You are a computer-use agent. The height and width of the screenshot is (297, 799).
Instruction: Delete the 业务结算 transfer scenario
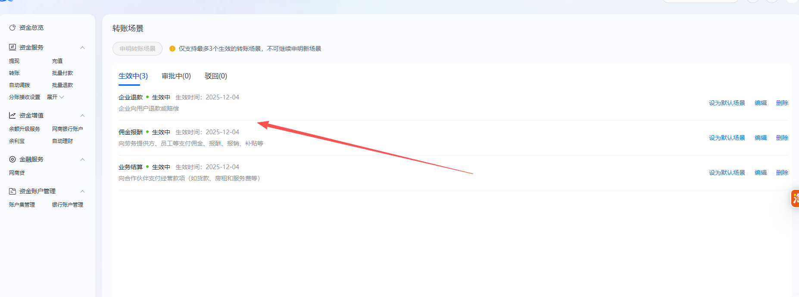(782, 173)
